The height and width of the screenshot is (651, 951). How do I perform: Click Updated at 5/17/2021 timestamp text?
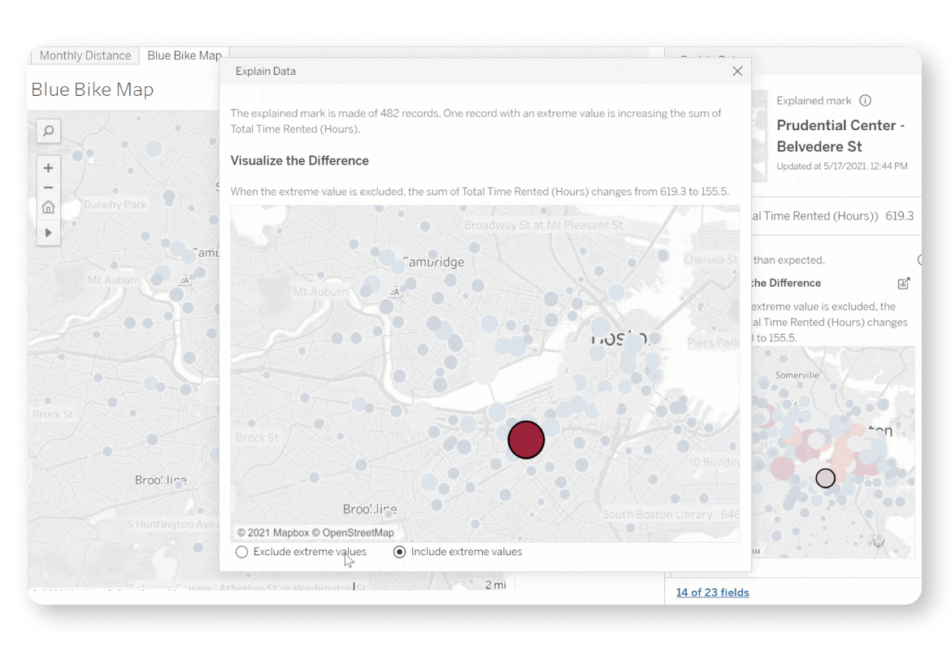point(842,167)
